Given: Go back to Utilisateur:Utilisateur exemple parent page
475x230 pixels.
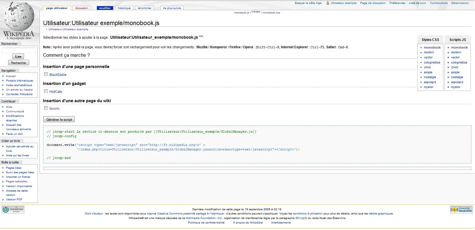Looking at the screenshot, I should click(68, 29).
